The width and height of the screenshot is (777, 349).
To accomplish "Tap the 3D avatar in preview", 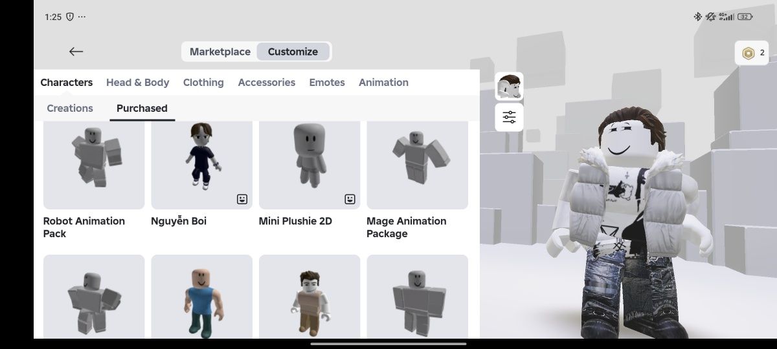I will (628, 223).
